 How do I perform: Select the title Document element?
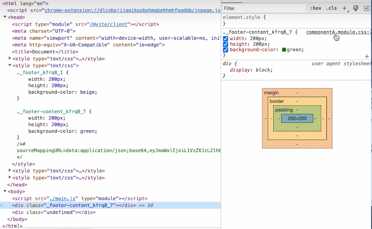[45, 52]
